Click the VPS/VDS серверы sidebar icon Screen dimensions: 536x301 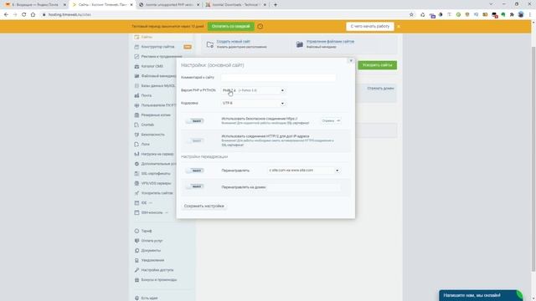[x=137, y=183]
